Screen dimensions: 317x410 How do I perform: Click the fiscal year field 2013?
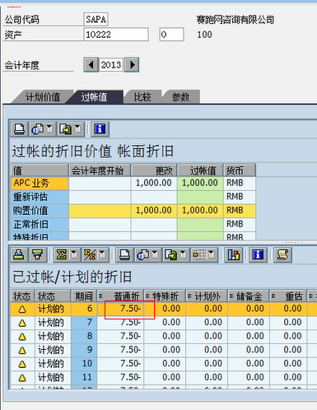coord(111,65)
